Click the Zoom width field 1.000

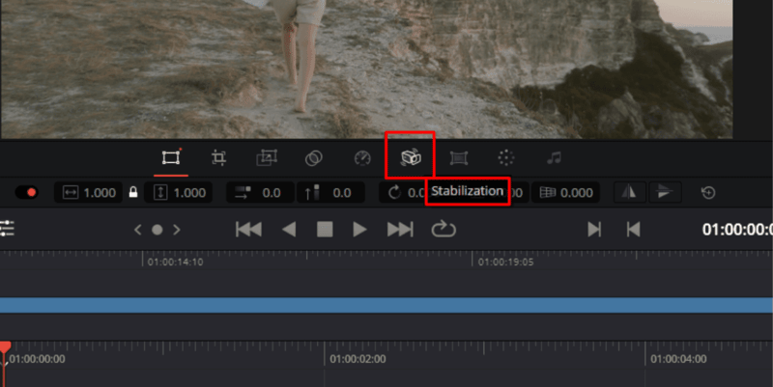point(89,192)
